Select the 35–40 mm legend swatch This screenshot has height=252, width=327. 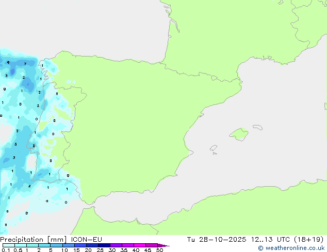click(x=127, y=245)
